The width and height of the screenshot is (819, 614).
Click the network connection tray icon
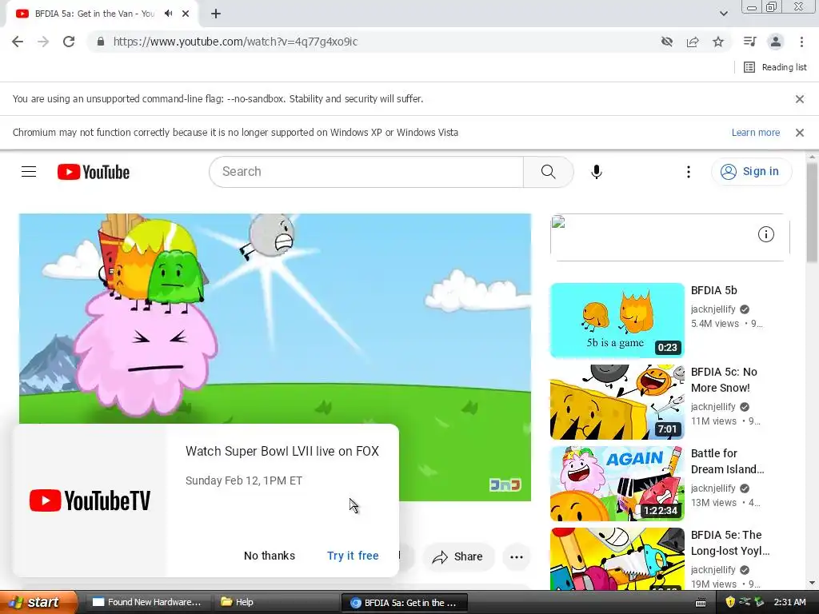click(745, 603)
